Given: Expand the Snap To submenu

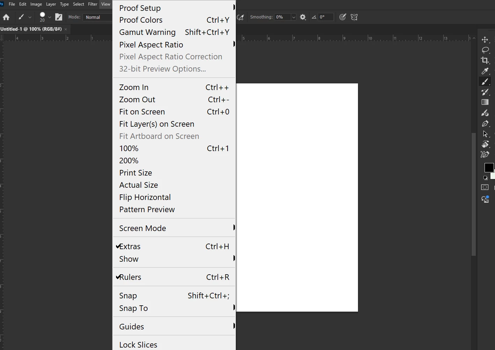Looking at the screenshot, I should pos(174,308).
